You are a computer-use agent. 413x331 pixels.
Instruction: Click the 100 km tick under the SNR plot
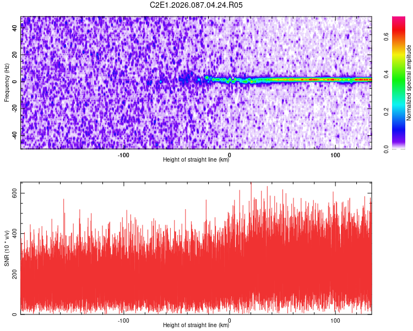pos(335,320)
